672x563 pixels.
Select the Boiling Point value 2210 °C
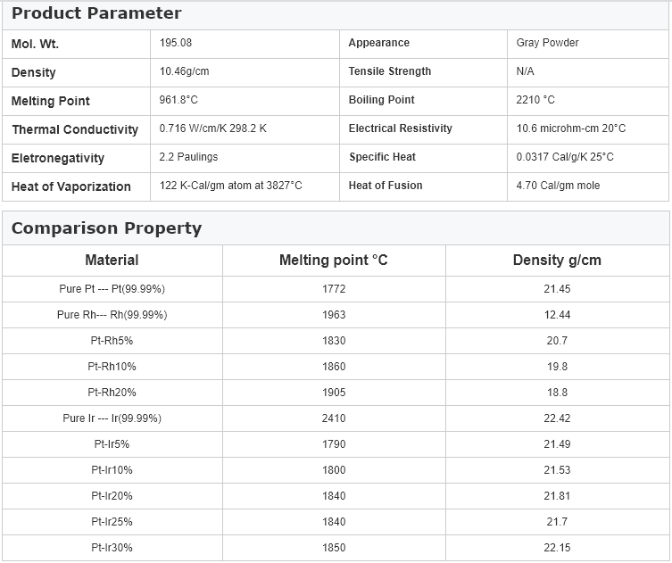pos(535,100)
